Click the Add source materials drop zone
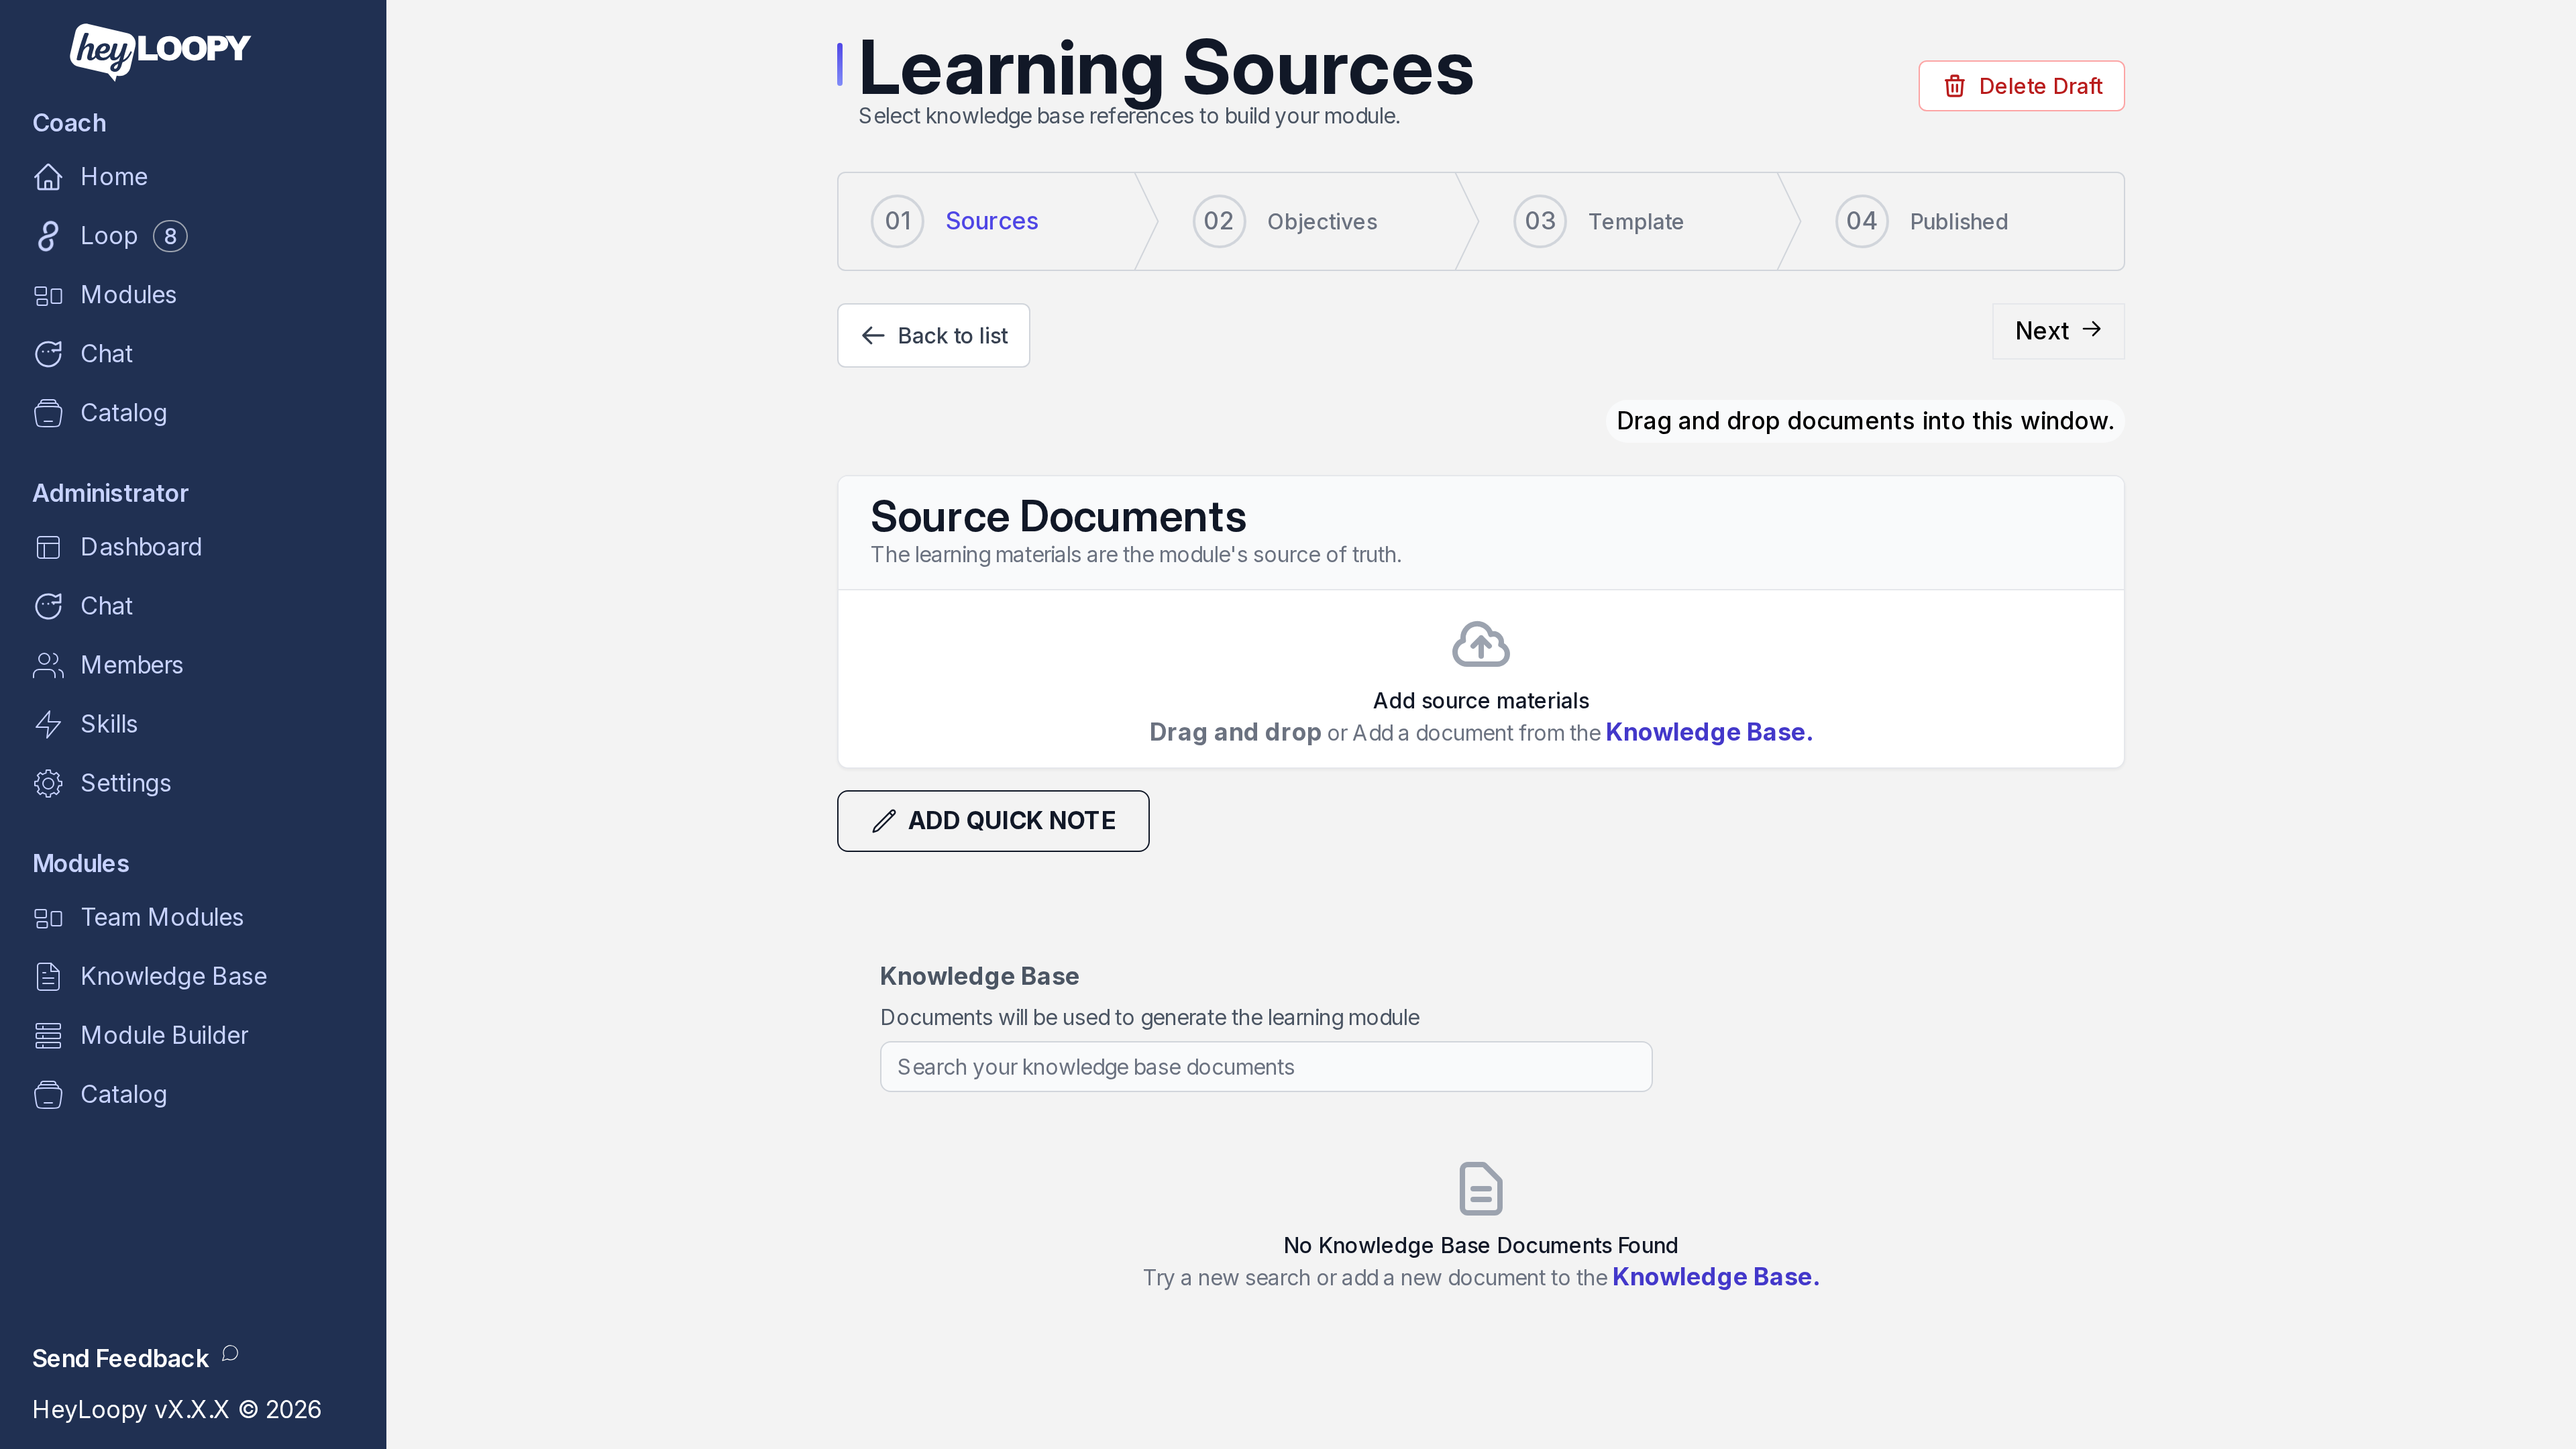The height and width of the screenshot is (1449, 2576). pyautogui.click(x=1480, y=679)
